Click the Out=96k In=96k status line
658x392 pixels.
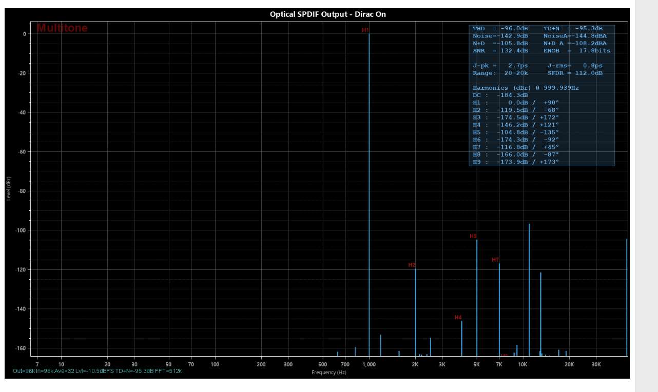pyautogui.click(x=97, y=370)
